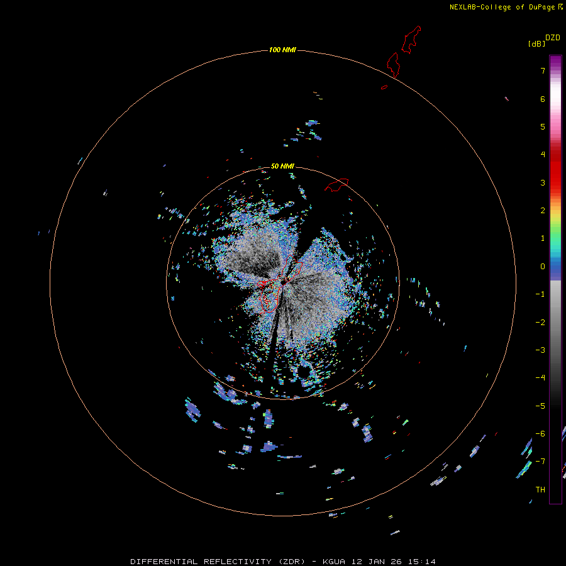This screenshot has height=566, width=566.
Task: Click the 100 NMI range ring label
Action: click(282, 50)
